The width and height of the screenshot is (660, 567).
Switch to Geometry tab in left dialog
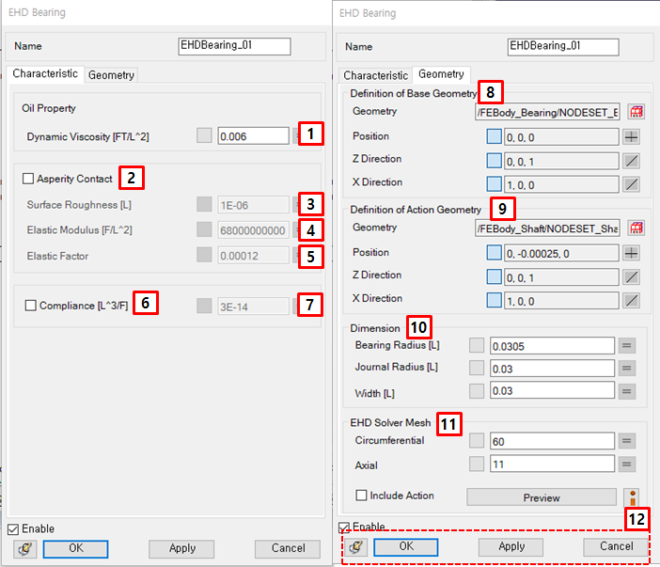pyautogui.click(x=111, y=75)
